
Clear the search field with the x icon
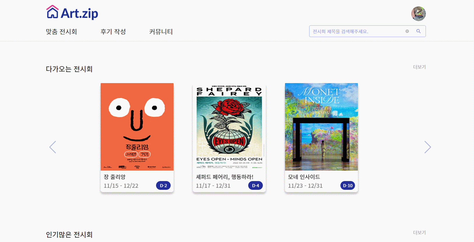(407, 31)
